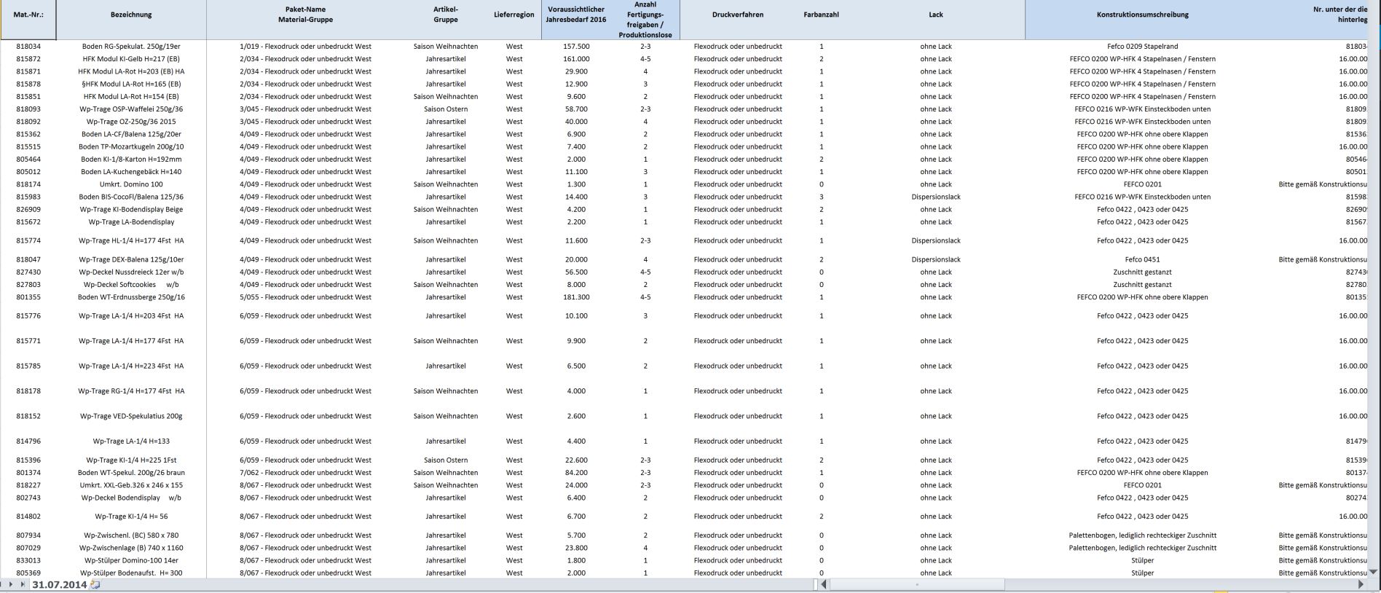
Task: Jump to the last sheet tab arrow
Action: [23, 584]
